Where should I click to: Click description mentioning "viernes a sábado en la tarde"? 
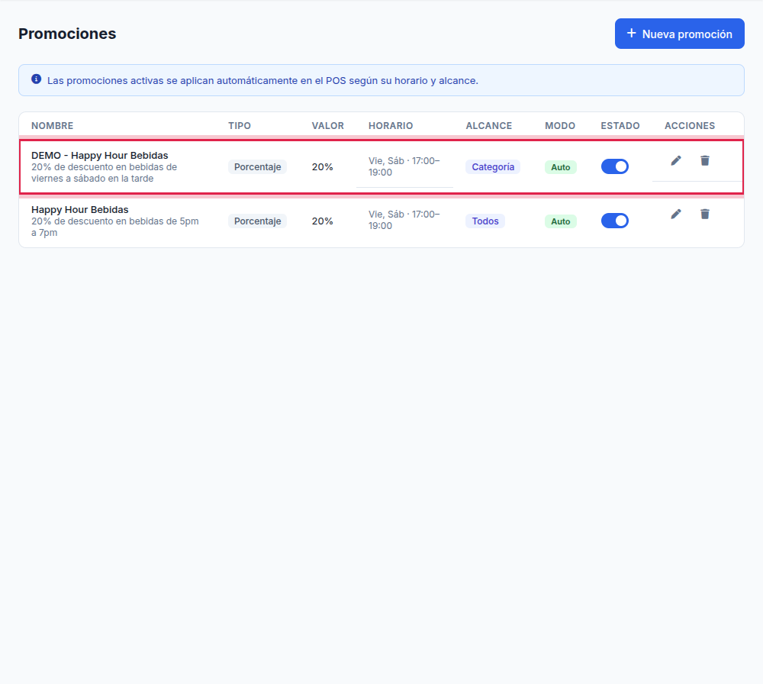coord(104,173)
